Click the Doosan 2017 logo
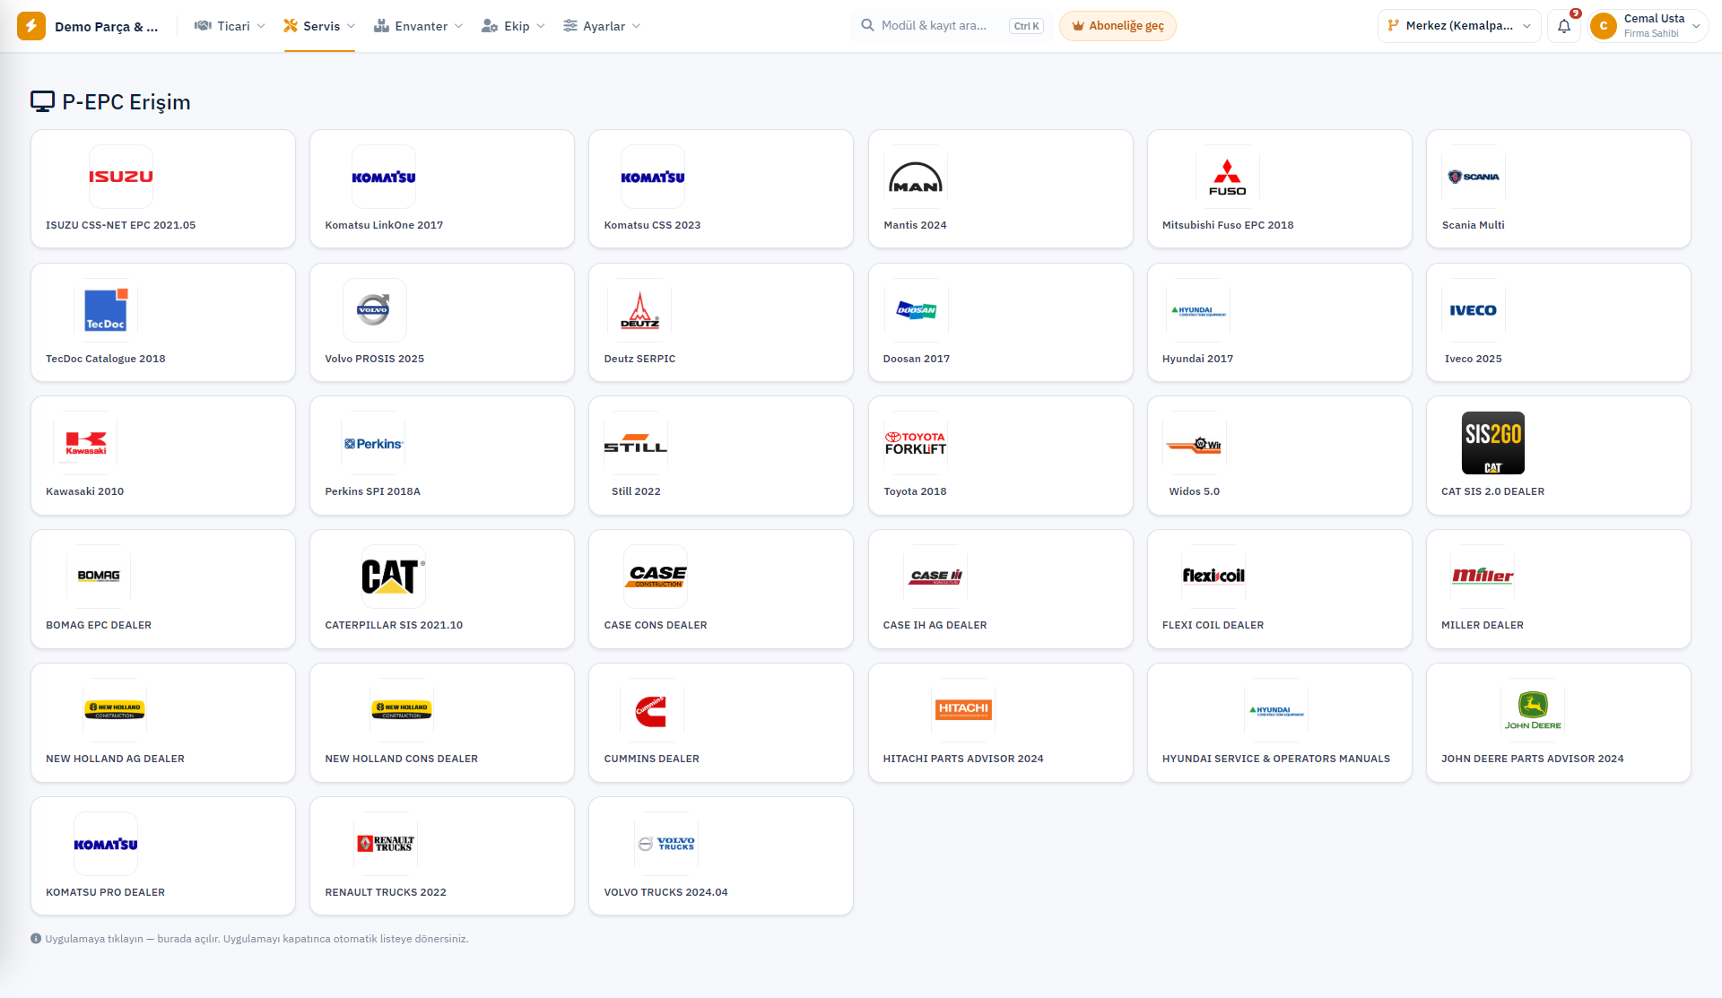1722x998 pixels. (917, 310)
